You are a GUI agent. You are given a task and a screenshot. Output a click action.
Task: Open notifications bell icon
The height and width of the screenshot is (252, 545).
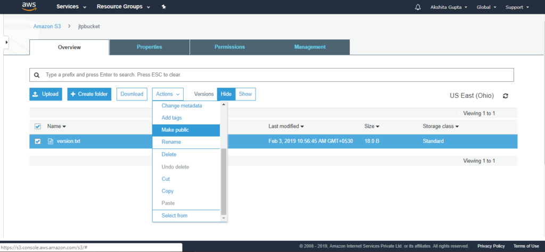point(418,7)
